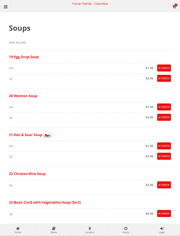Order small Egg Drop Soup

164,68
